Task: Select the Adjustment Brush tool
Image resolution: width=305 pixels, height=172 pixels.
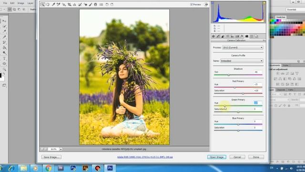Action: (x=91, y=4)
